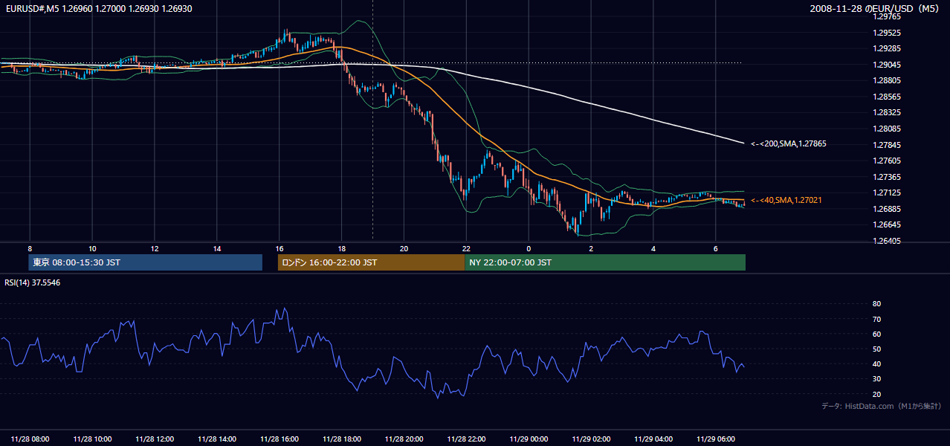Click the Tokyo session bar 東京 08:00-15:30 JST
950x446 pixels.
click(146, 262)
